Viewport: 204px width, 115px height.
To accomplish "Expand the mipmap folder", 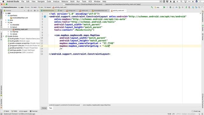I will point(8,32).
